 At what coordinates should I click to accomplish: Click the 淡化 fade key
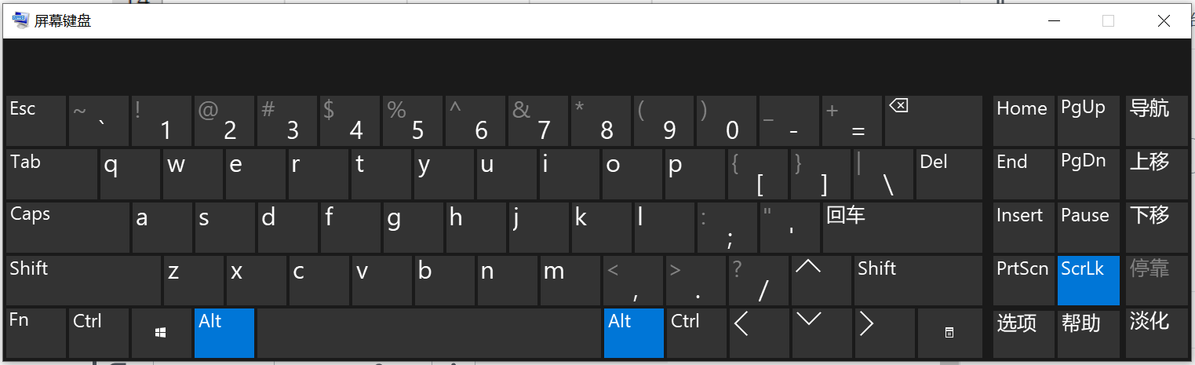(1156, 333)
